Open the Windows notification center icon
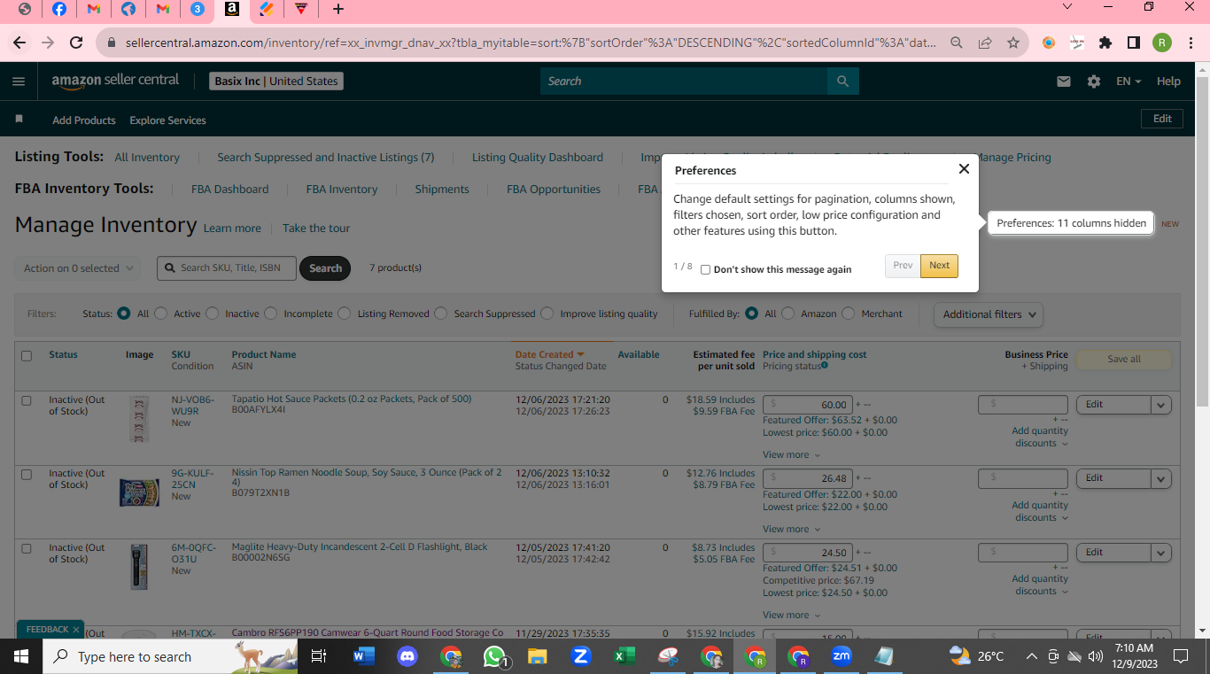Viewport: 1210px width, 674px height. [x=1181, y=656]
